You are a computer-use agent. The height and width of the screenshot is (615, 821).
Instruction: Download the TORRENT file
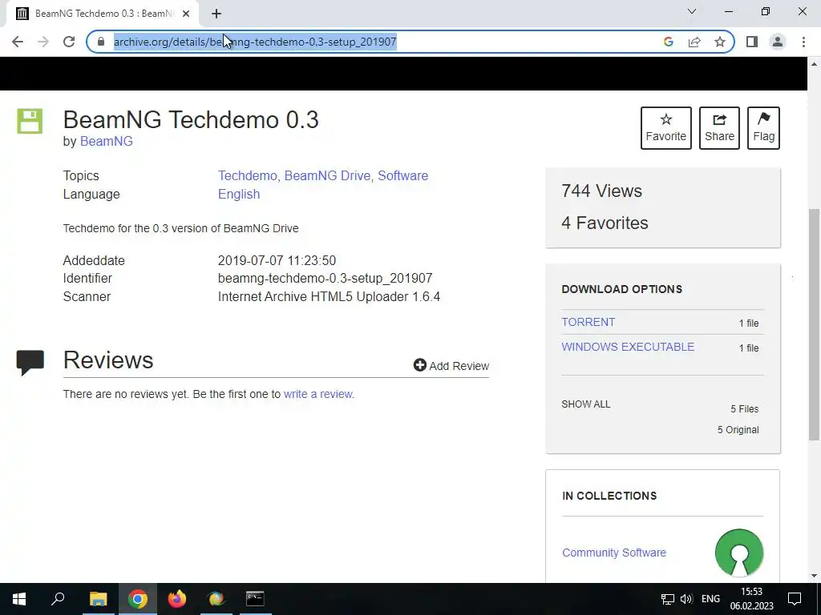588,322
